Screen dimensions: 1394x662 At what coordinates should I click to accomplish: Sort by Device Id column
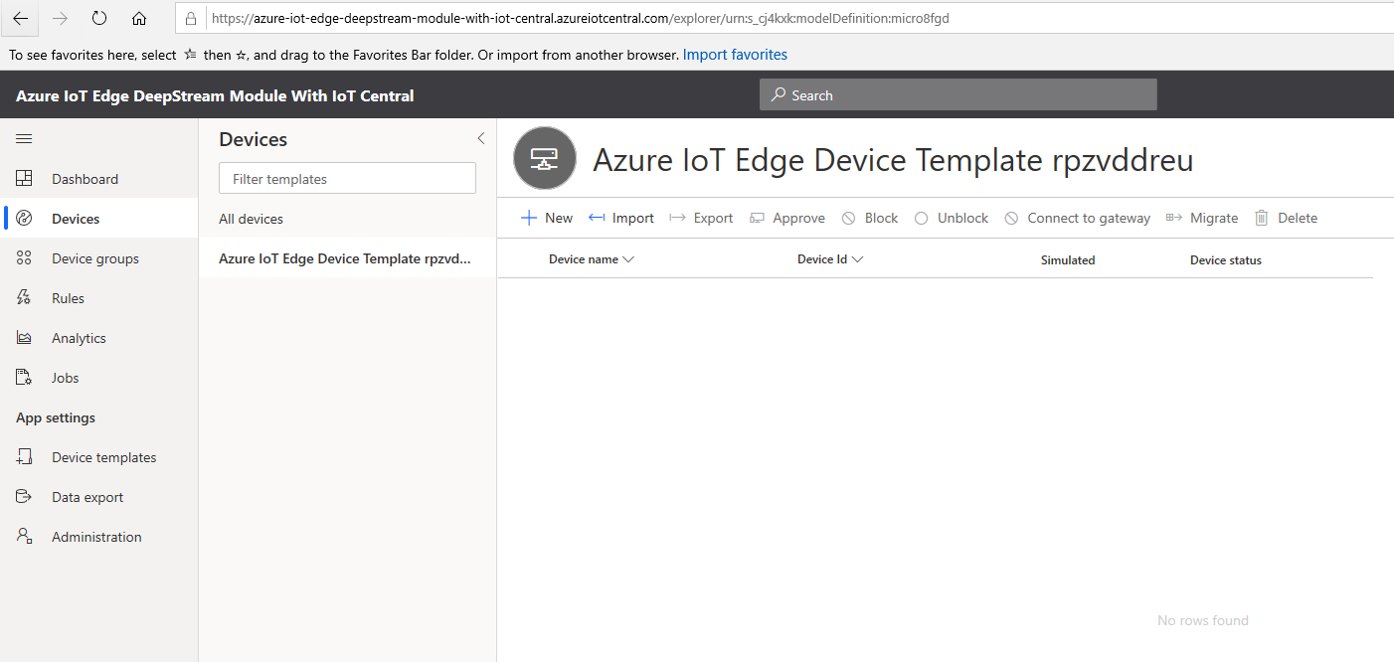[x=830, y=259]
